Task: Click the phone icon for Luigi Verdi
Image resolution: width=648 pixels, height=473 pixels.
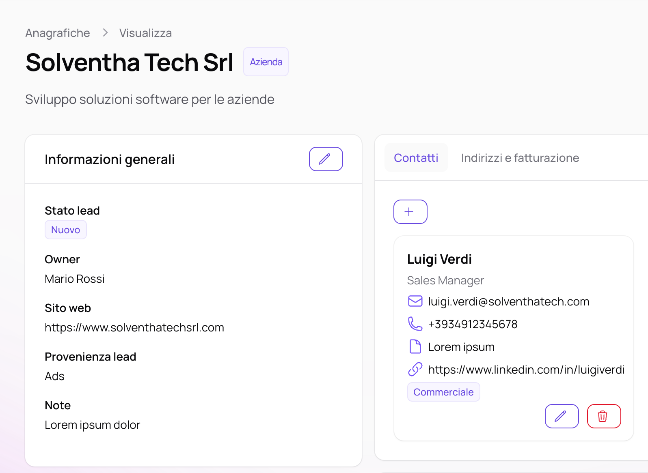Action: [x=415, y=324]
